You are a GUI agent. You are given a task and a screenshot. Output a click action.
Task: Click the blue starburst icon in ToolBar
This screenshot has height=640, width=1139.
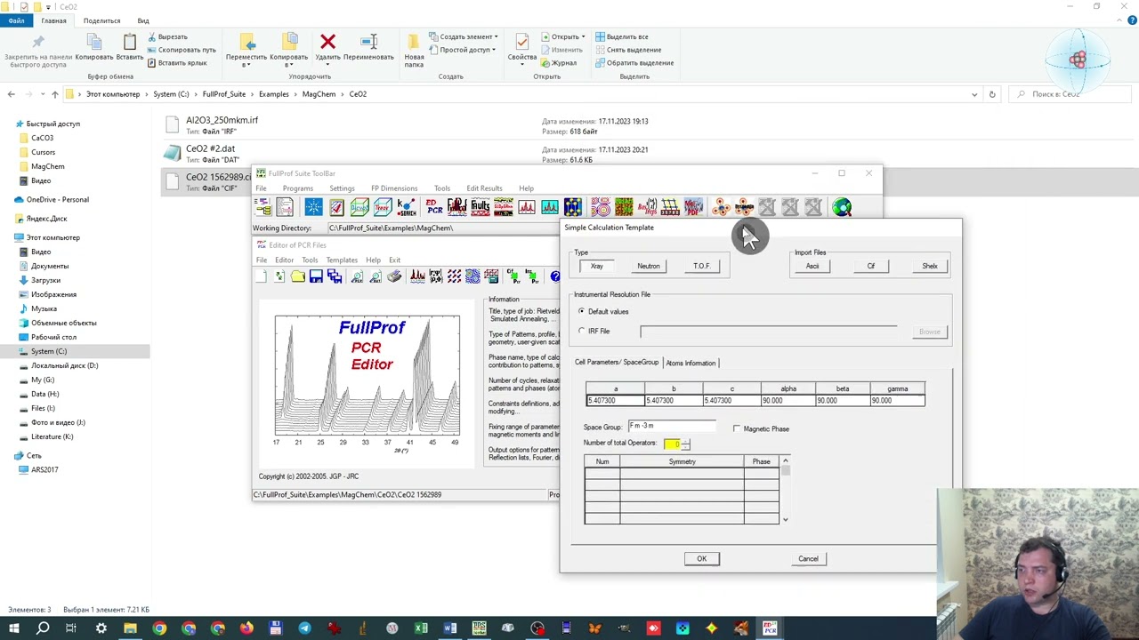313,207
